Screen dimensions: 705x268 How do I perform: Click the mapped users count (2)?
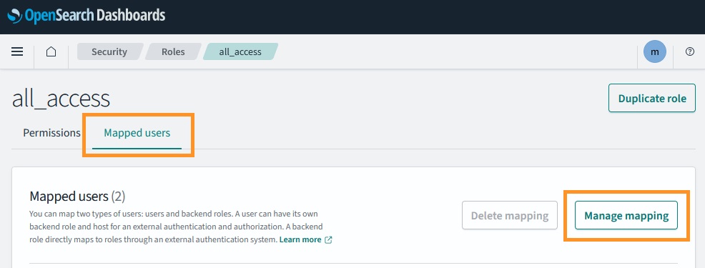tap(118, 197)
